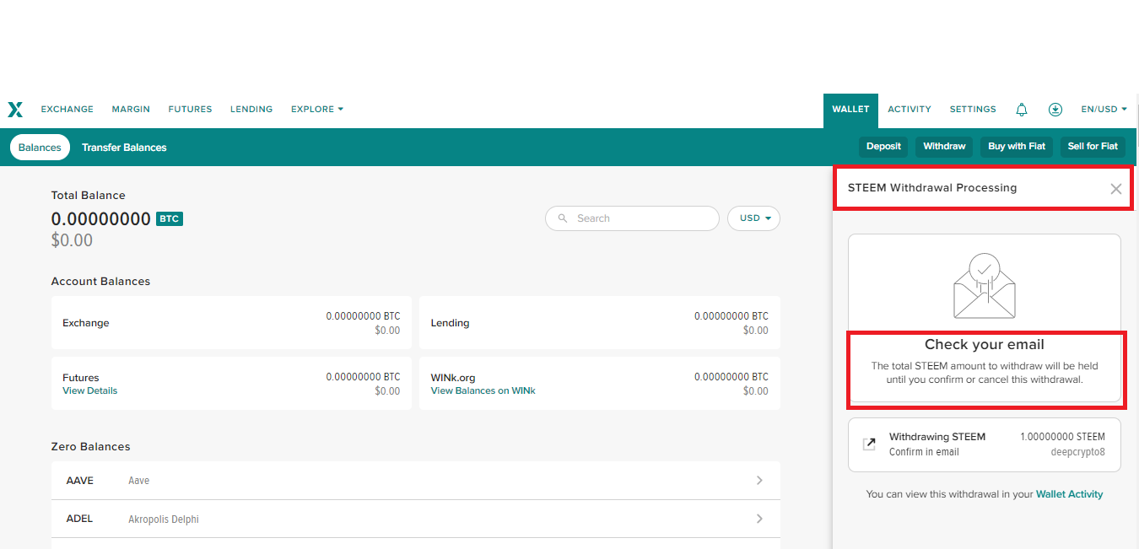
Task: Expand the EXPLORE dropdown menu
Action: click(317, 109)
